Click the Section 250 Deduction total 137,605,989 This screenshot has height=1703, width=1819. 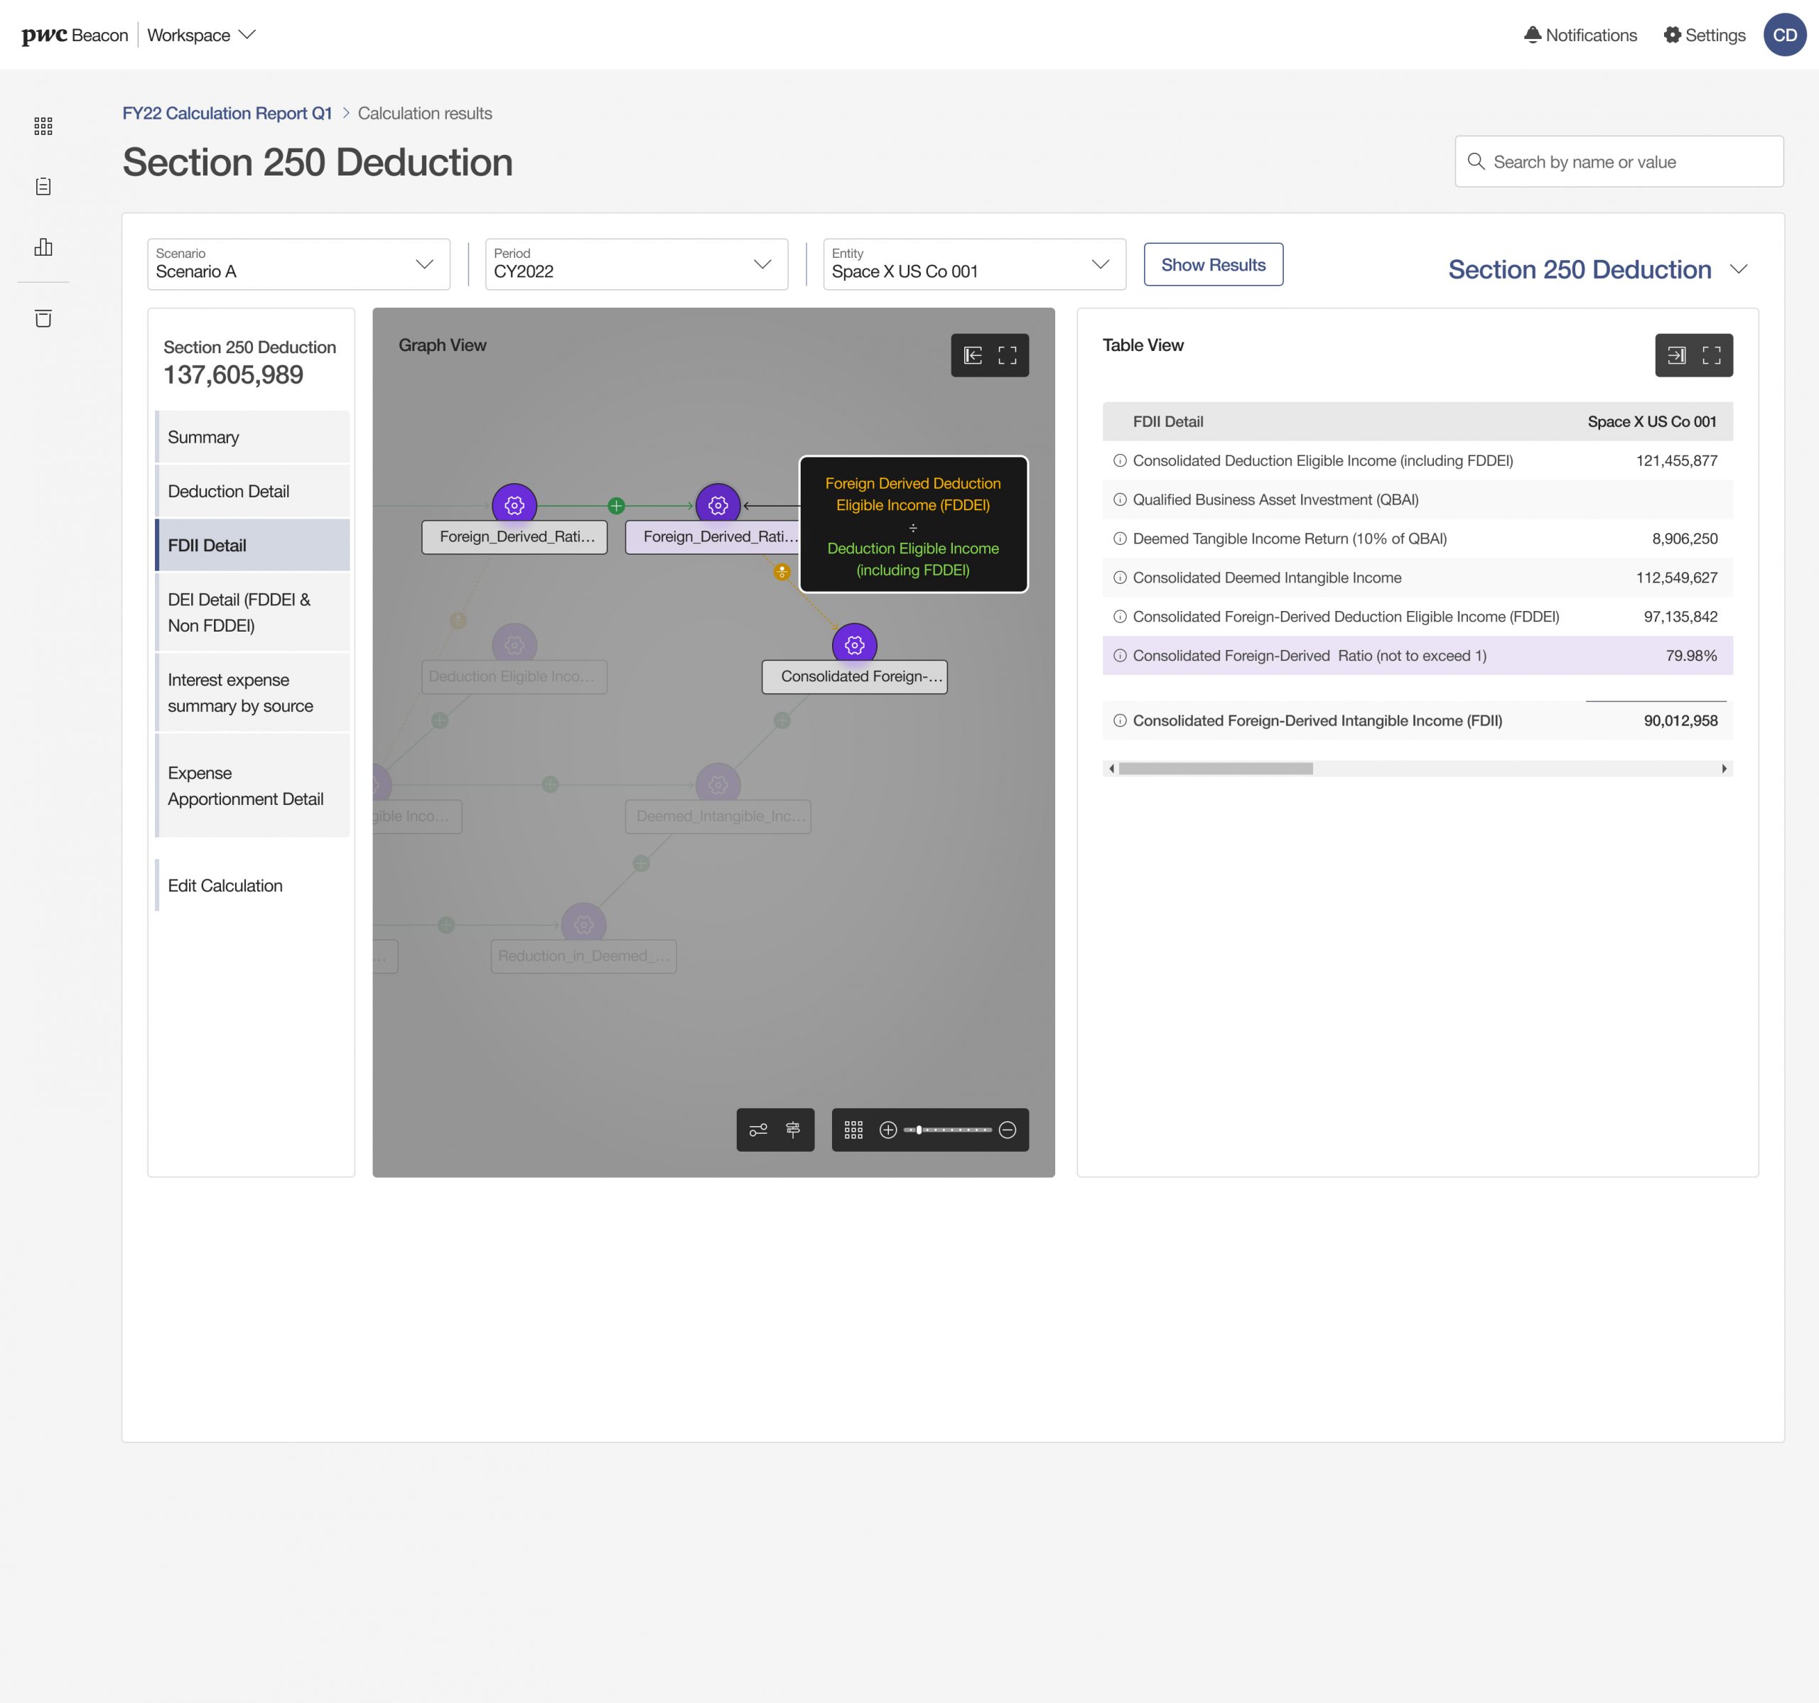point(233,375)
